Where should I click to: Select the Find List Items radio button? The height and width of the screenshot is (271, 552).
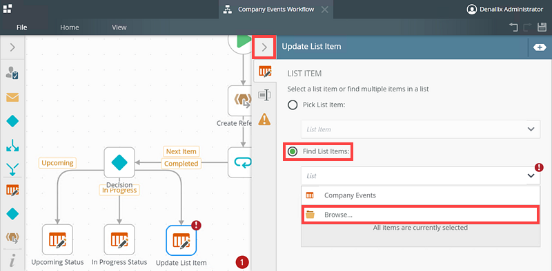pyautogui.click(x=293, y=151)
